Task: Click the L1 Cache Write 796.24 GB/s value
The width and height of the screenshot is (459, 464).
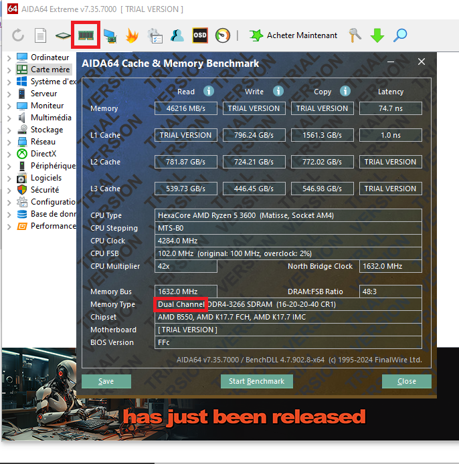Action: click(254, 135)
